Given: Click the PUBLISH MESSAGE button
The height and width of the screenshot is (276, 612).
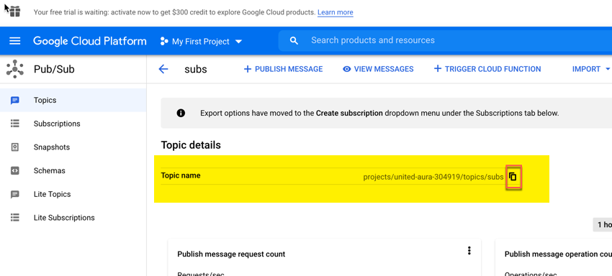Looking at the screenshot, I should pos(283,69).
